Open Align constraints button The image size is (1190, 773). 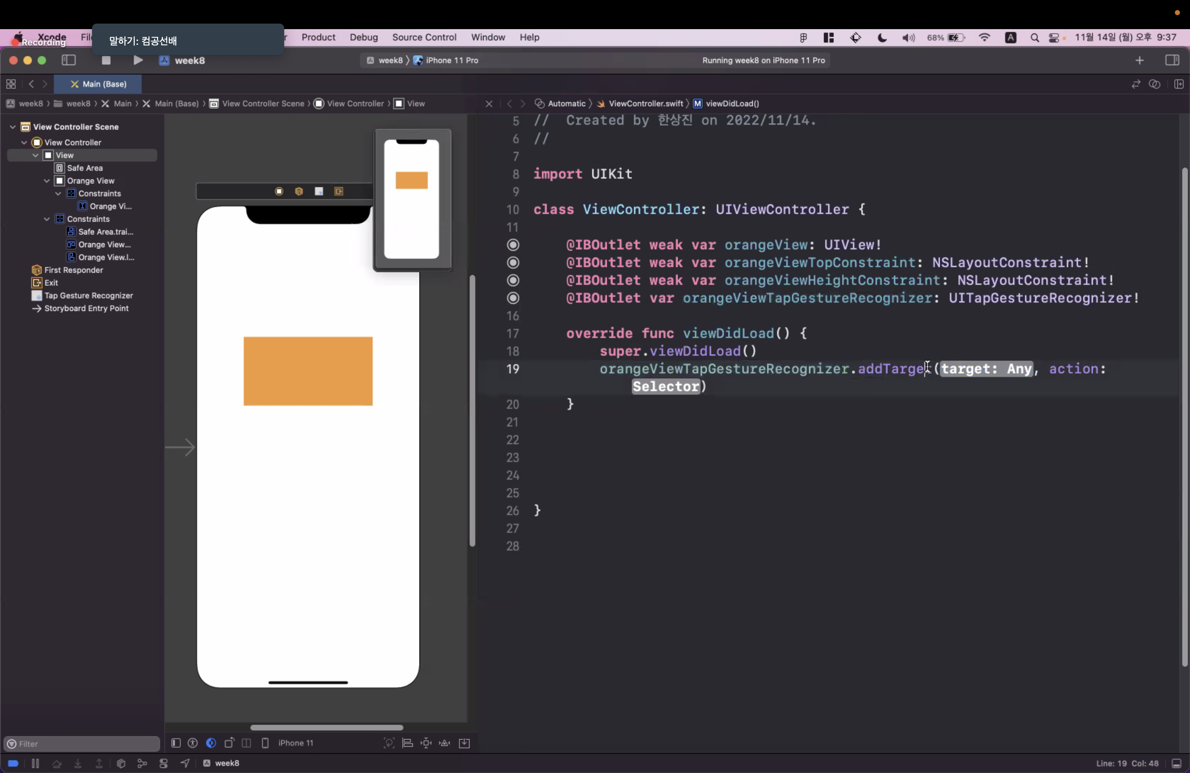tap(408, 743)
